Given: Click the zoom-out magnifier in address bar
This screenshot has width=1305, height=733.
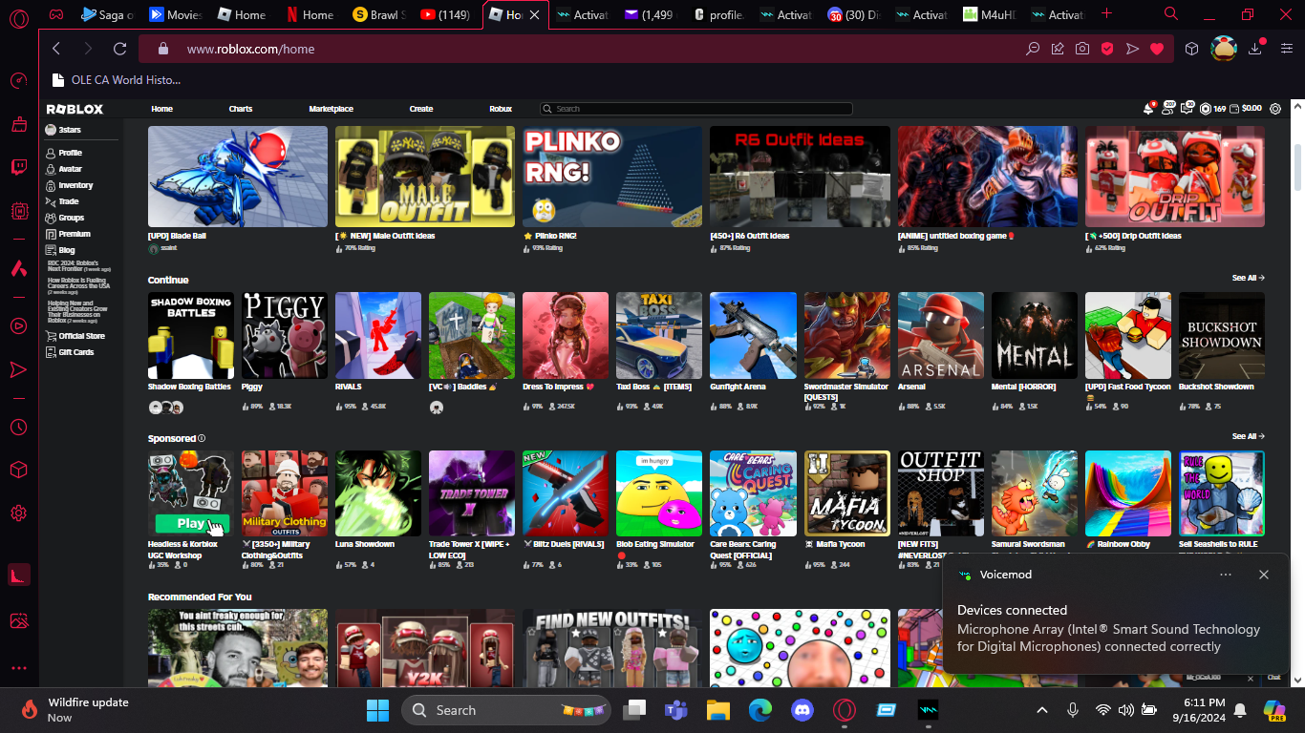Looking at the screenshot, I should click(x=1033, y=49).
